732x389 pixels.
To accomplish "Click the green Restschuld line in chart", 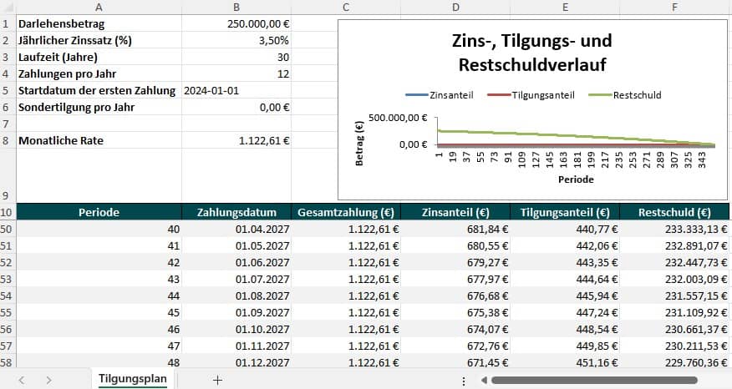I will [x=576, y=137].
